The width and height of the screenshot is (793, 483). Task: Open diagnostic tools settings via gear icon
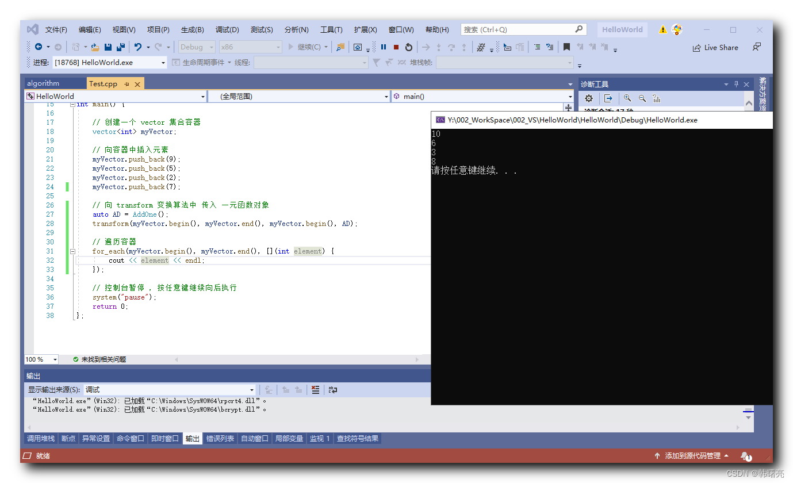[588, 98]
